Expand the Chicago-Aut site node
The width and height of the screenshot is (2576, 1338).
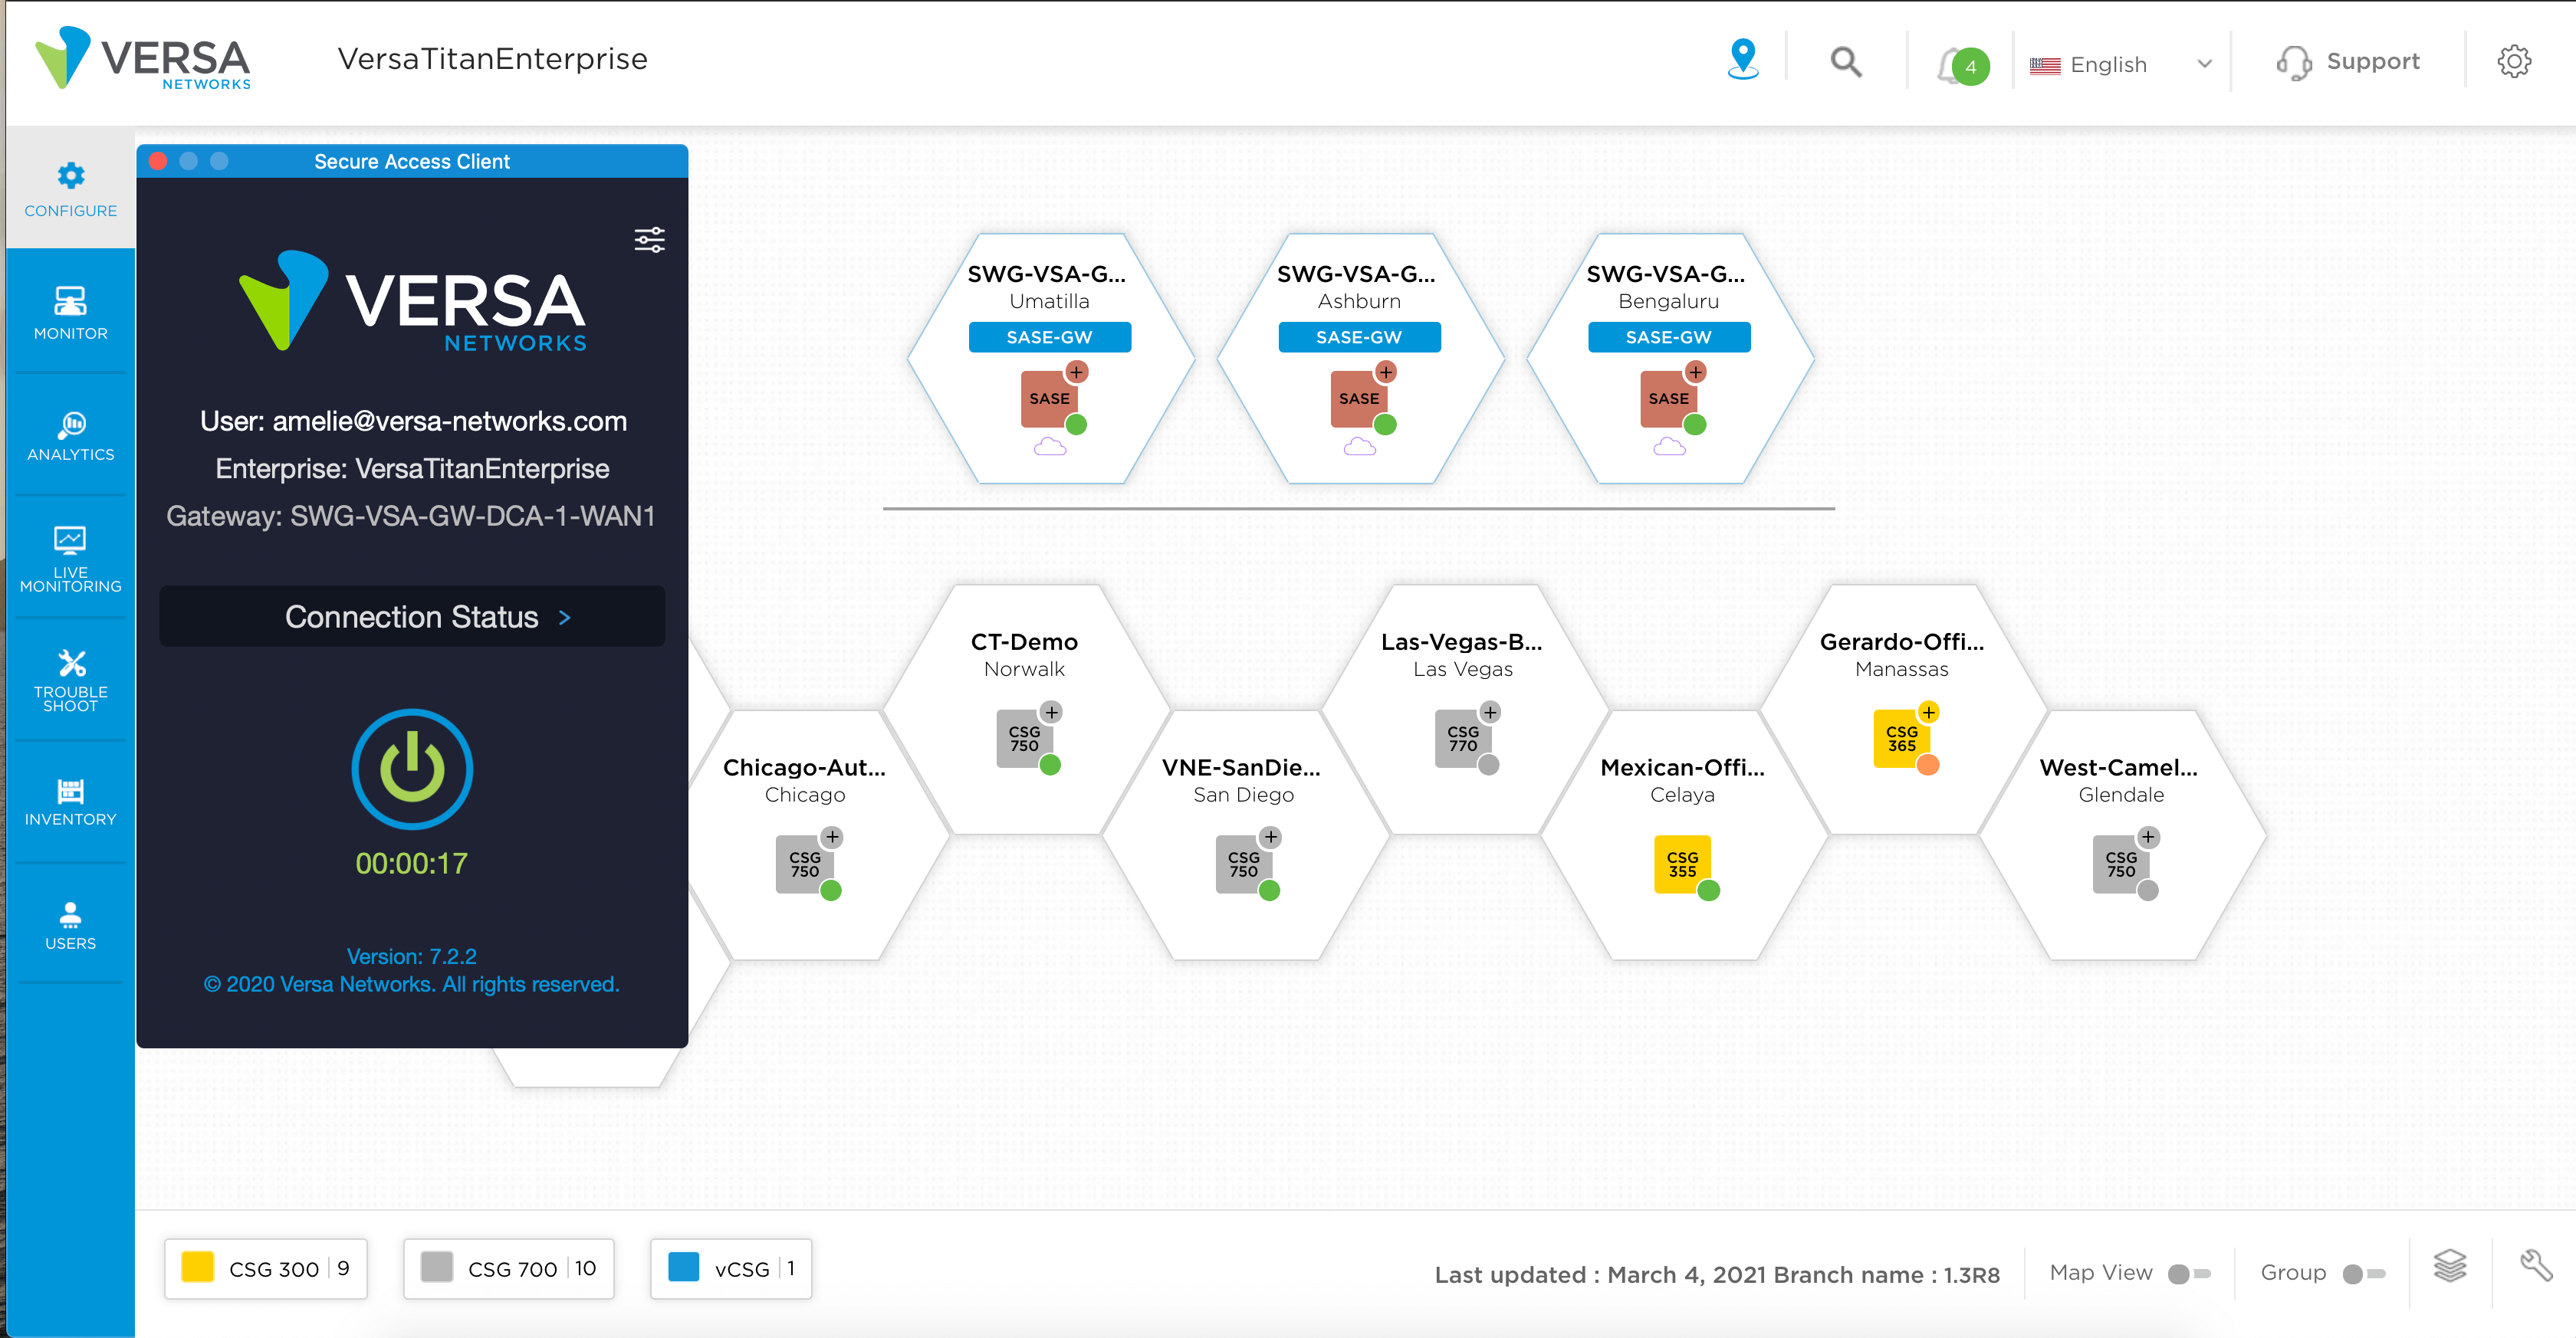(832, 838)
